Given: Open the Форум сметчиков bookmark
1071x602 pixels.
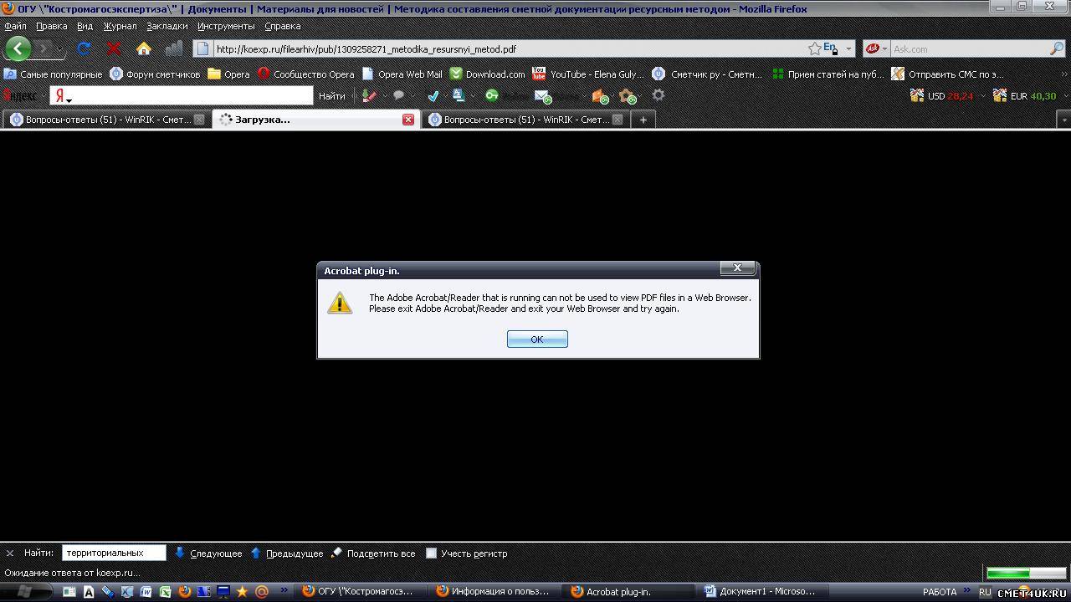Looking at the screenshot, I should click(156, 74).
